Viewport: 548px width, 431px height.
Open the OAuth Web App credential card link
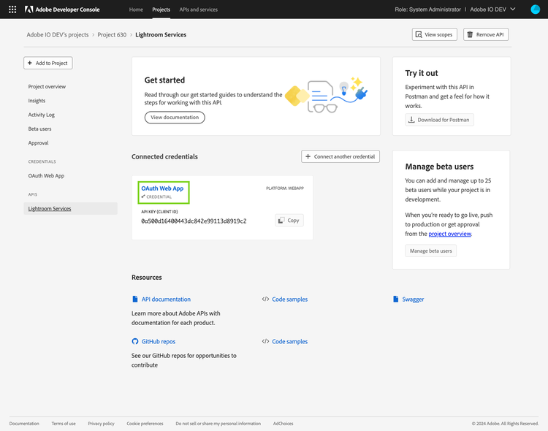pos(162,188)
